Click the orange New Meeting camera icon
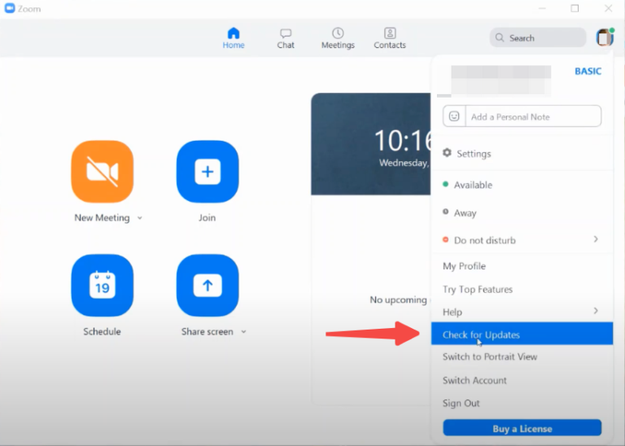Image resolution: width=625 pixels, height=446 pixels. point(103,172)
